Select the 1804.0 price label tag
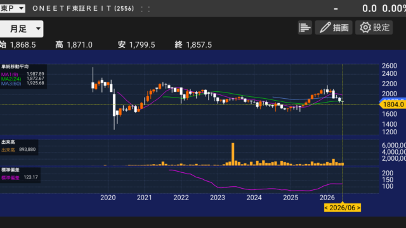The image size is (406, 228). tap(393, 104)
